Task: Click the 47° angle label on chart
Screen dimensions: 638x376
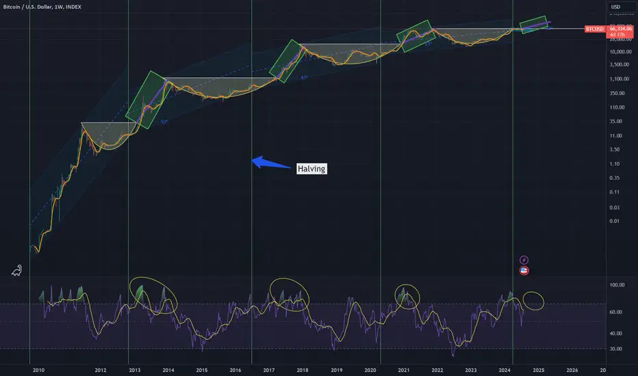Action: (x=305, y=77)
